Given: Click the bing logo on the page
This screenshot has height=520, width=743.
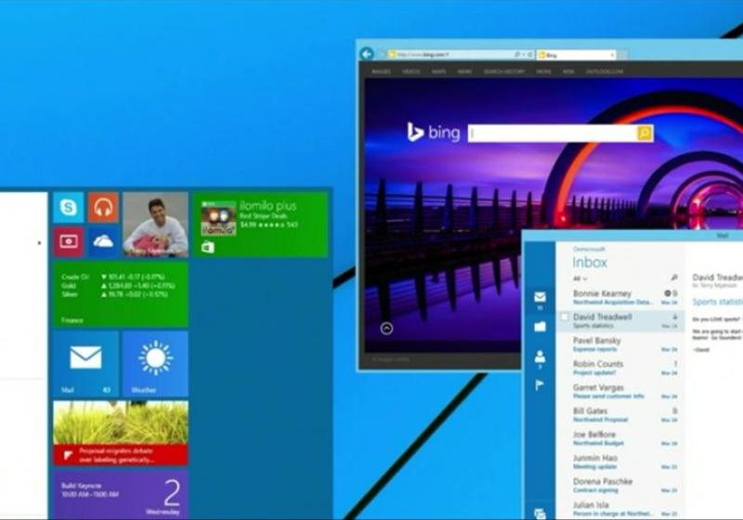Looking at the screenshot, I should click(x=434, y=132).
